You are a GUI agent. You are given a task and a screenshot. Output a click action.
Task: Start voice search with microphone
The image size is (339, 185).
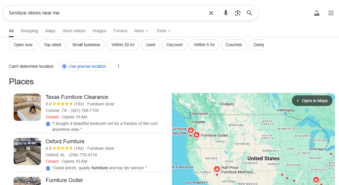pos(226,13)
